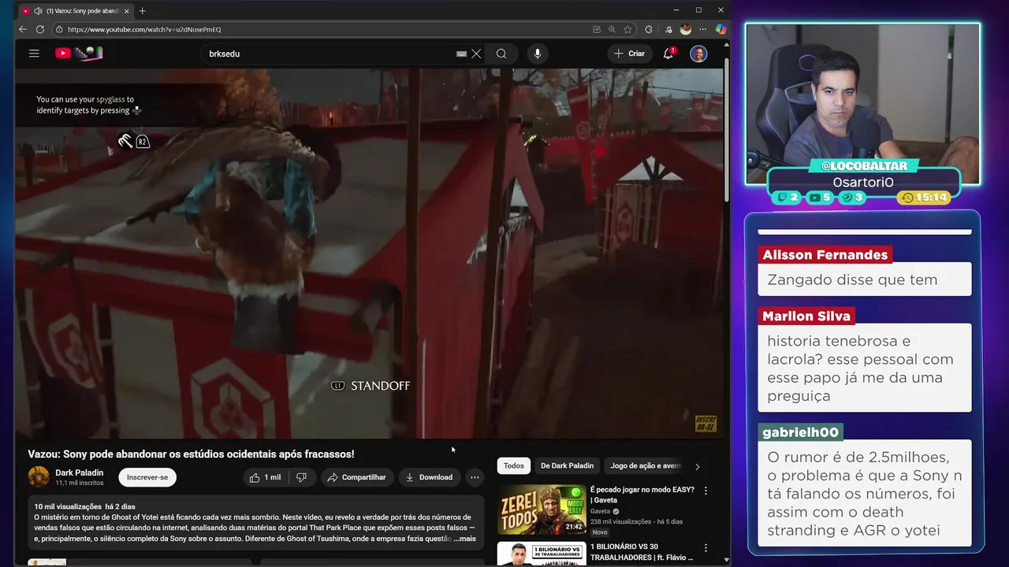Click the video title Vazou: Sony pode abandonar
Screen dimensions: 1009x567
(x=192, y=454)
